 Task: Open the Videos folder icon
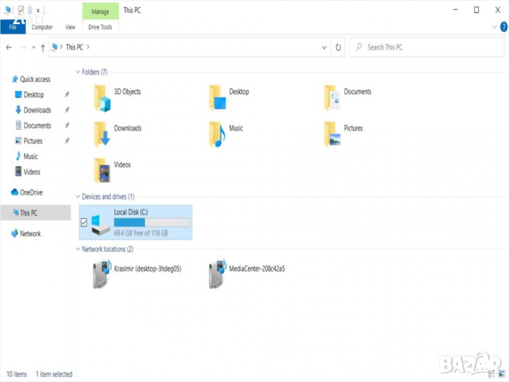(102, 171)
